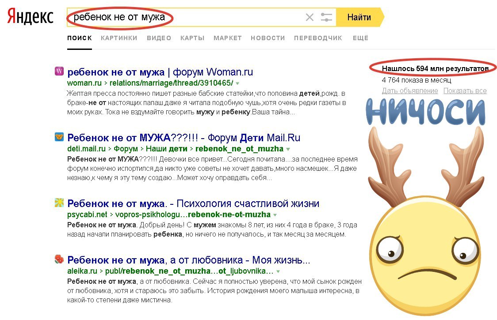Click the aleika.ru red flower favicon

tap(59, 259)
